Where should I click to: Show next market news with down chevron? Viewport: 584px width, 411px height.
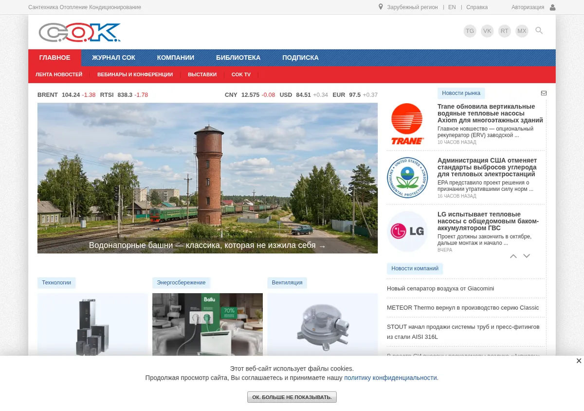pos(527,256)
